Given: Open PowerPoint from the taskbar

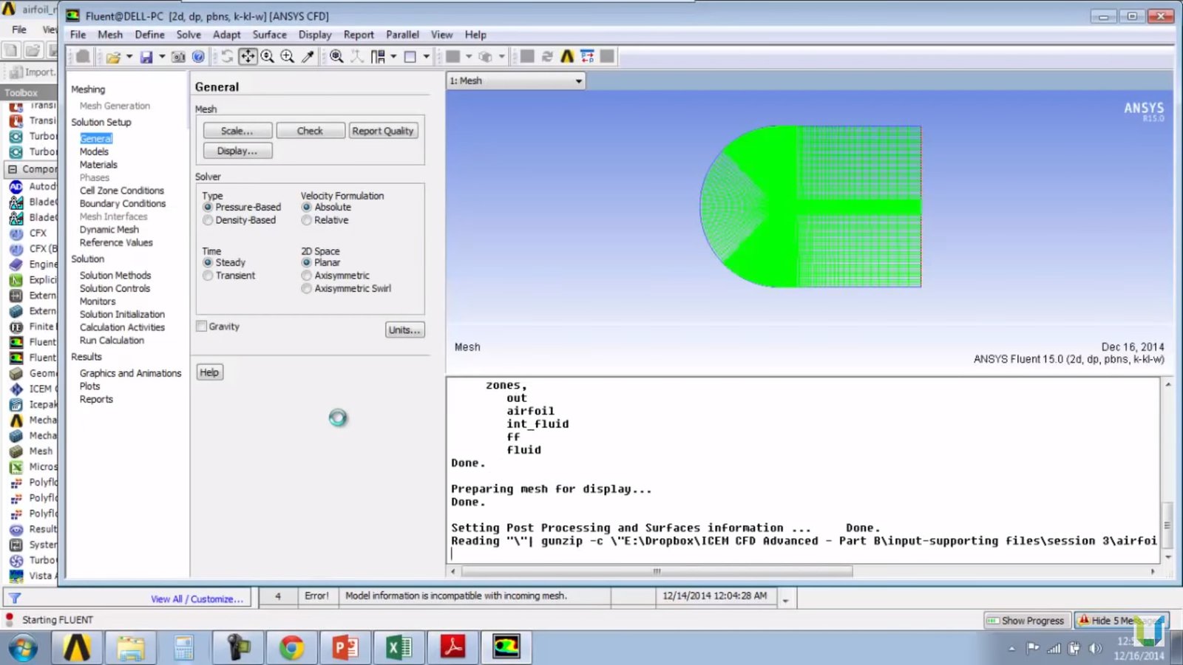Looking at the screenshot, I should coord(345,648).
